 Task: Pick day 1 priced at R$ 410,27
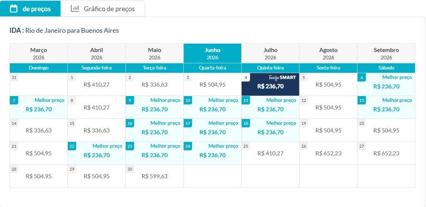click(x=97, y=84)
